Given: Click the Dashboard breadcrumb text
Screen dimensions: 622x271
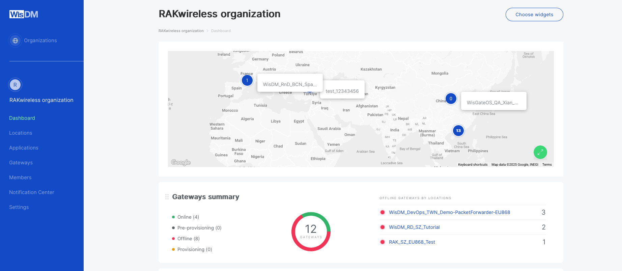Looking at the screenshot, I should pyautogui.click(x=221, y=31).
